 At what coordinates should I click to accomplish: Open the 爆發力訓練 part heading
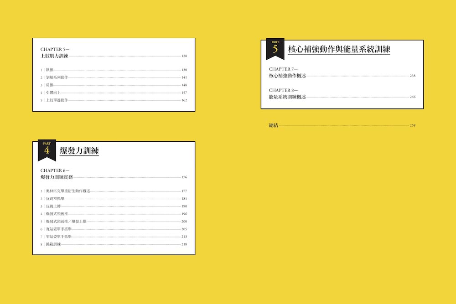click(79, 151)
